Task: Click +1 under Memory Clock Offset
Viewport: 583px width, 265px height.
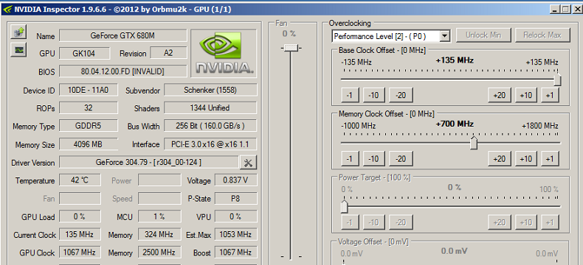Action: [550, 158]
